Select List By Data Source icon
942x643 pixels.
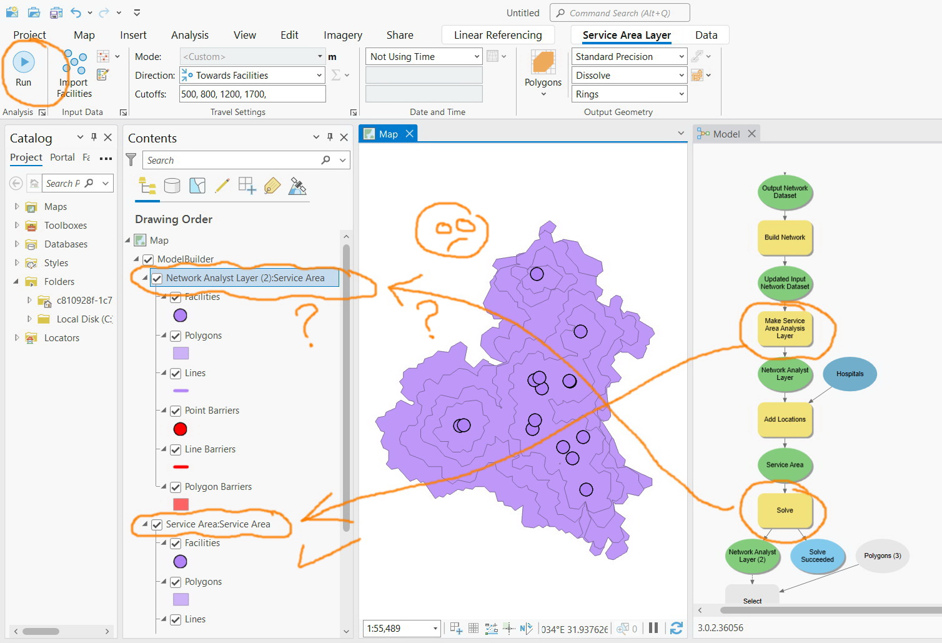pyautogui.click(x=172, y=186)
